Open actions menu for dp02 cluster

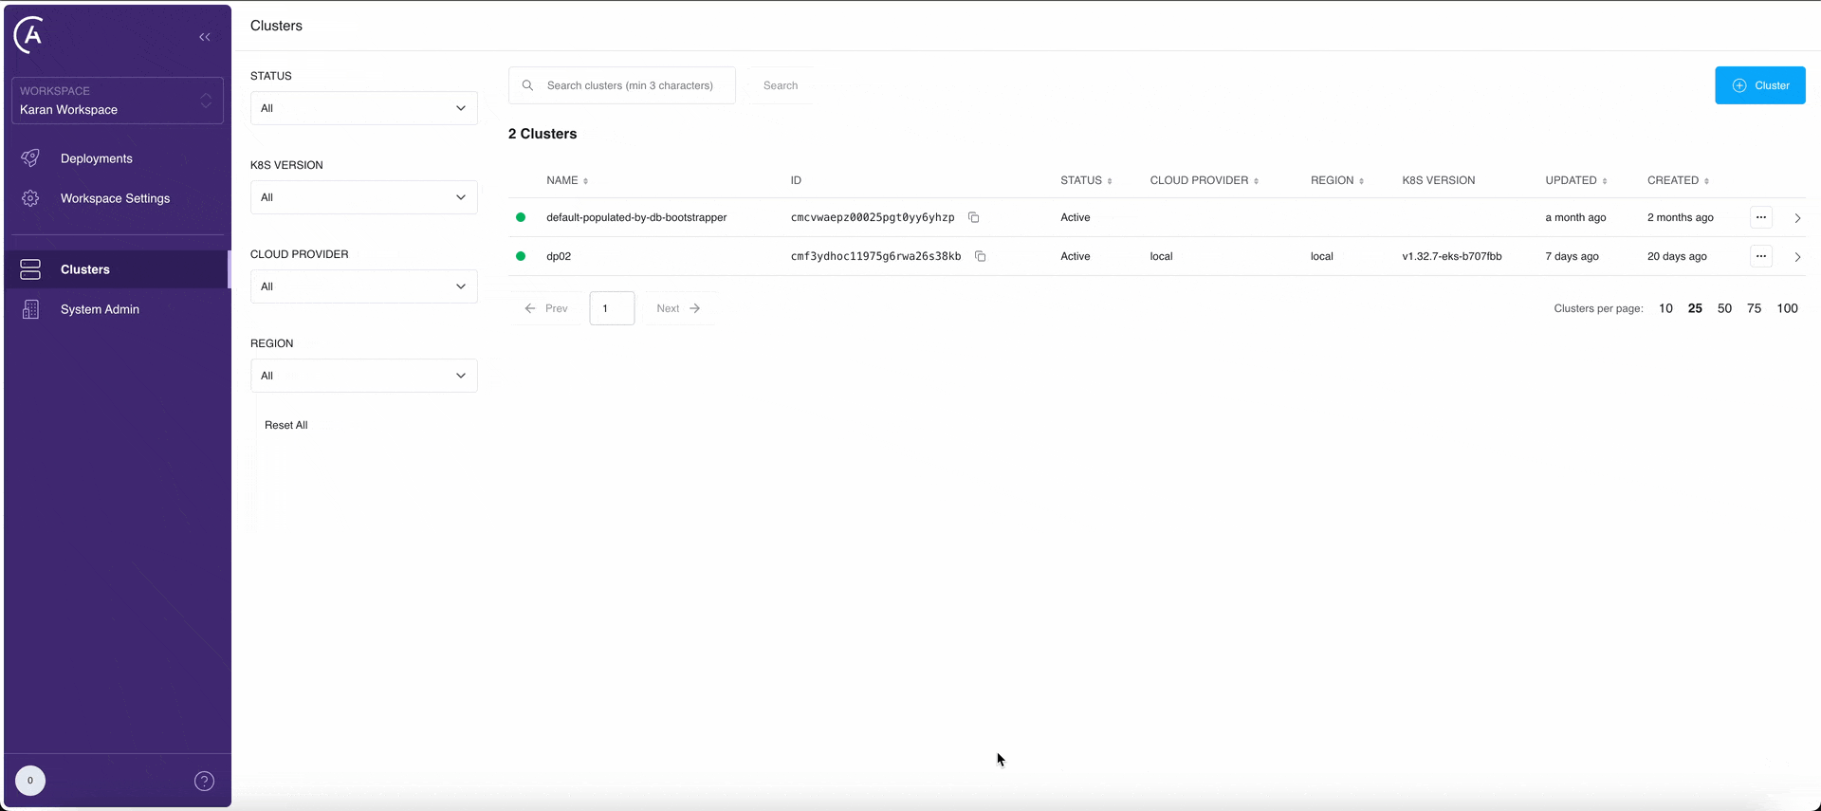[x=1760, y=256]
